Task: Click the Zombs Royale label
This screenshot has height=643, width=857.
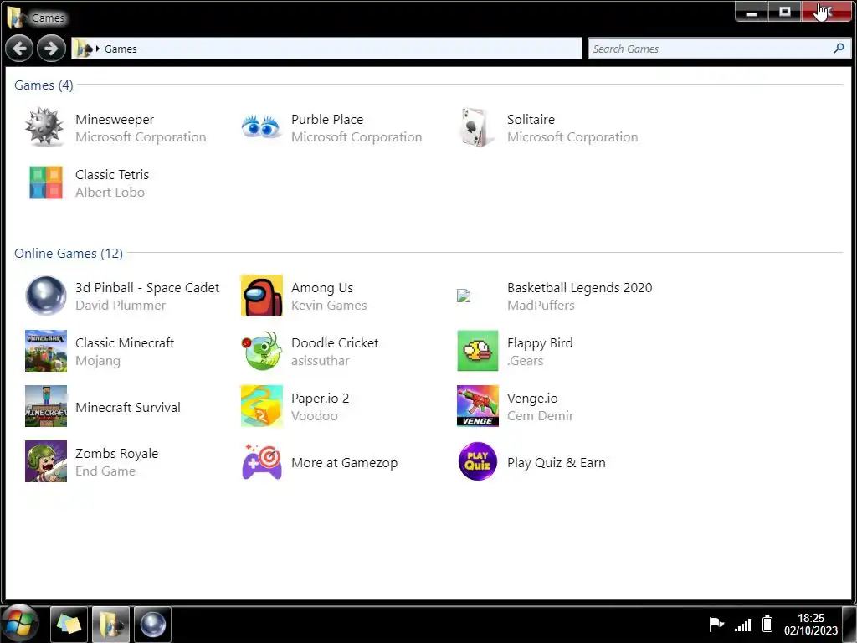Action: [x=116, y=453]
